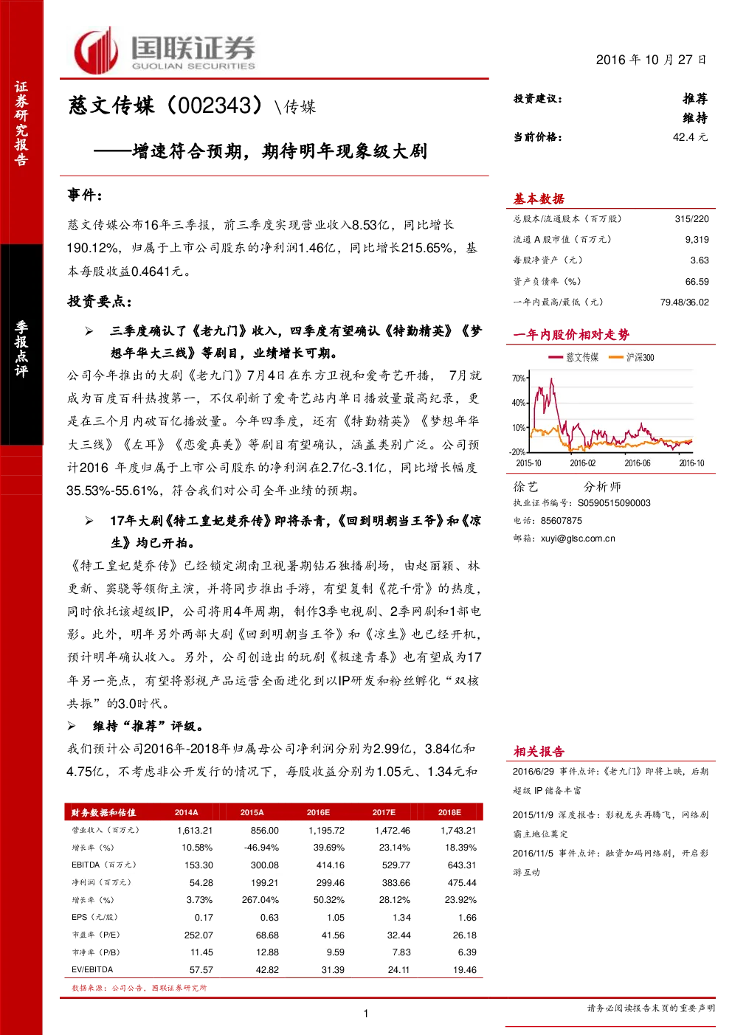Click the current price 42.4 元
This screenshot has width=732, height=1035.
tap(690, 137)
